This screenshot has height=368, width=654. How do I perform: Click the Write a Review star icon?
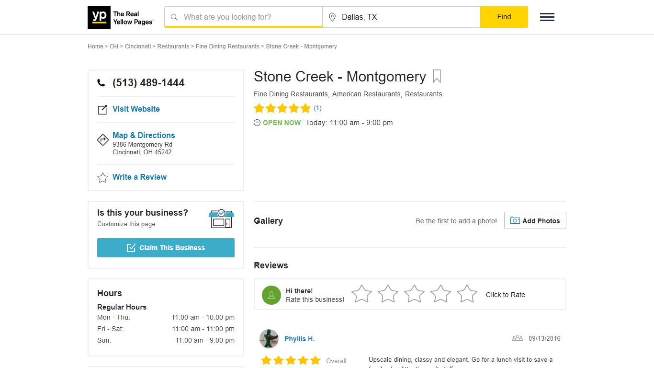point(102,178)
